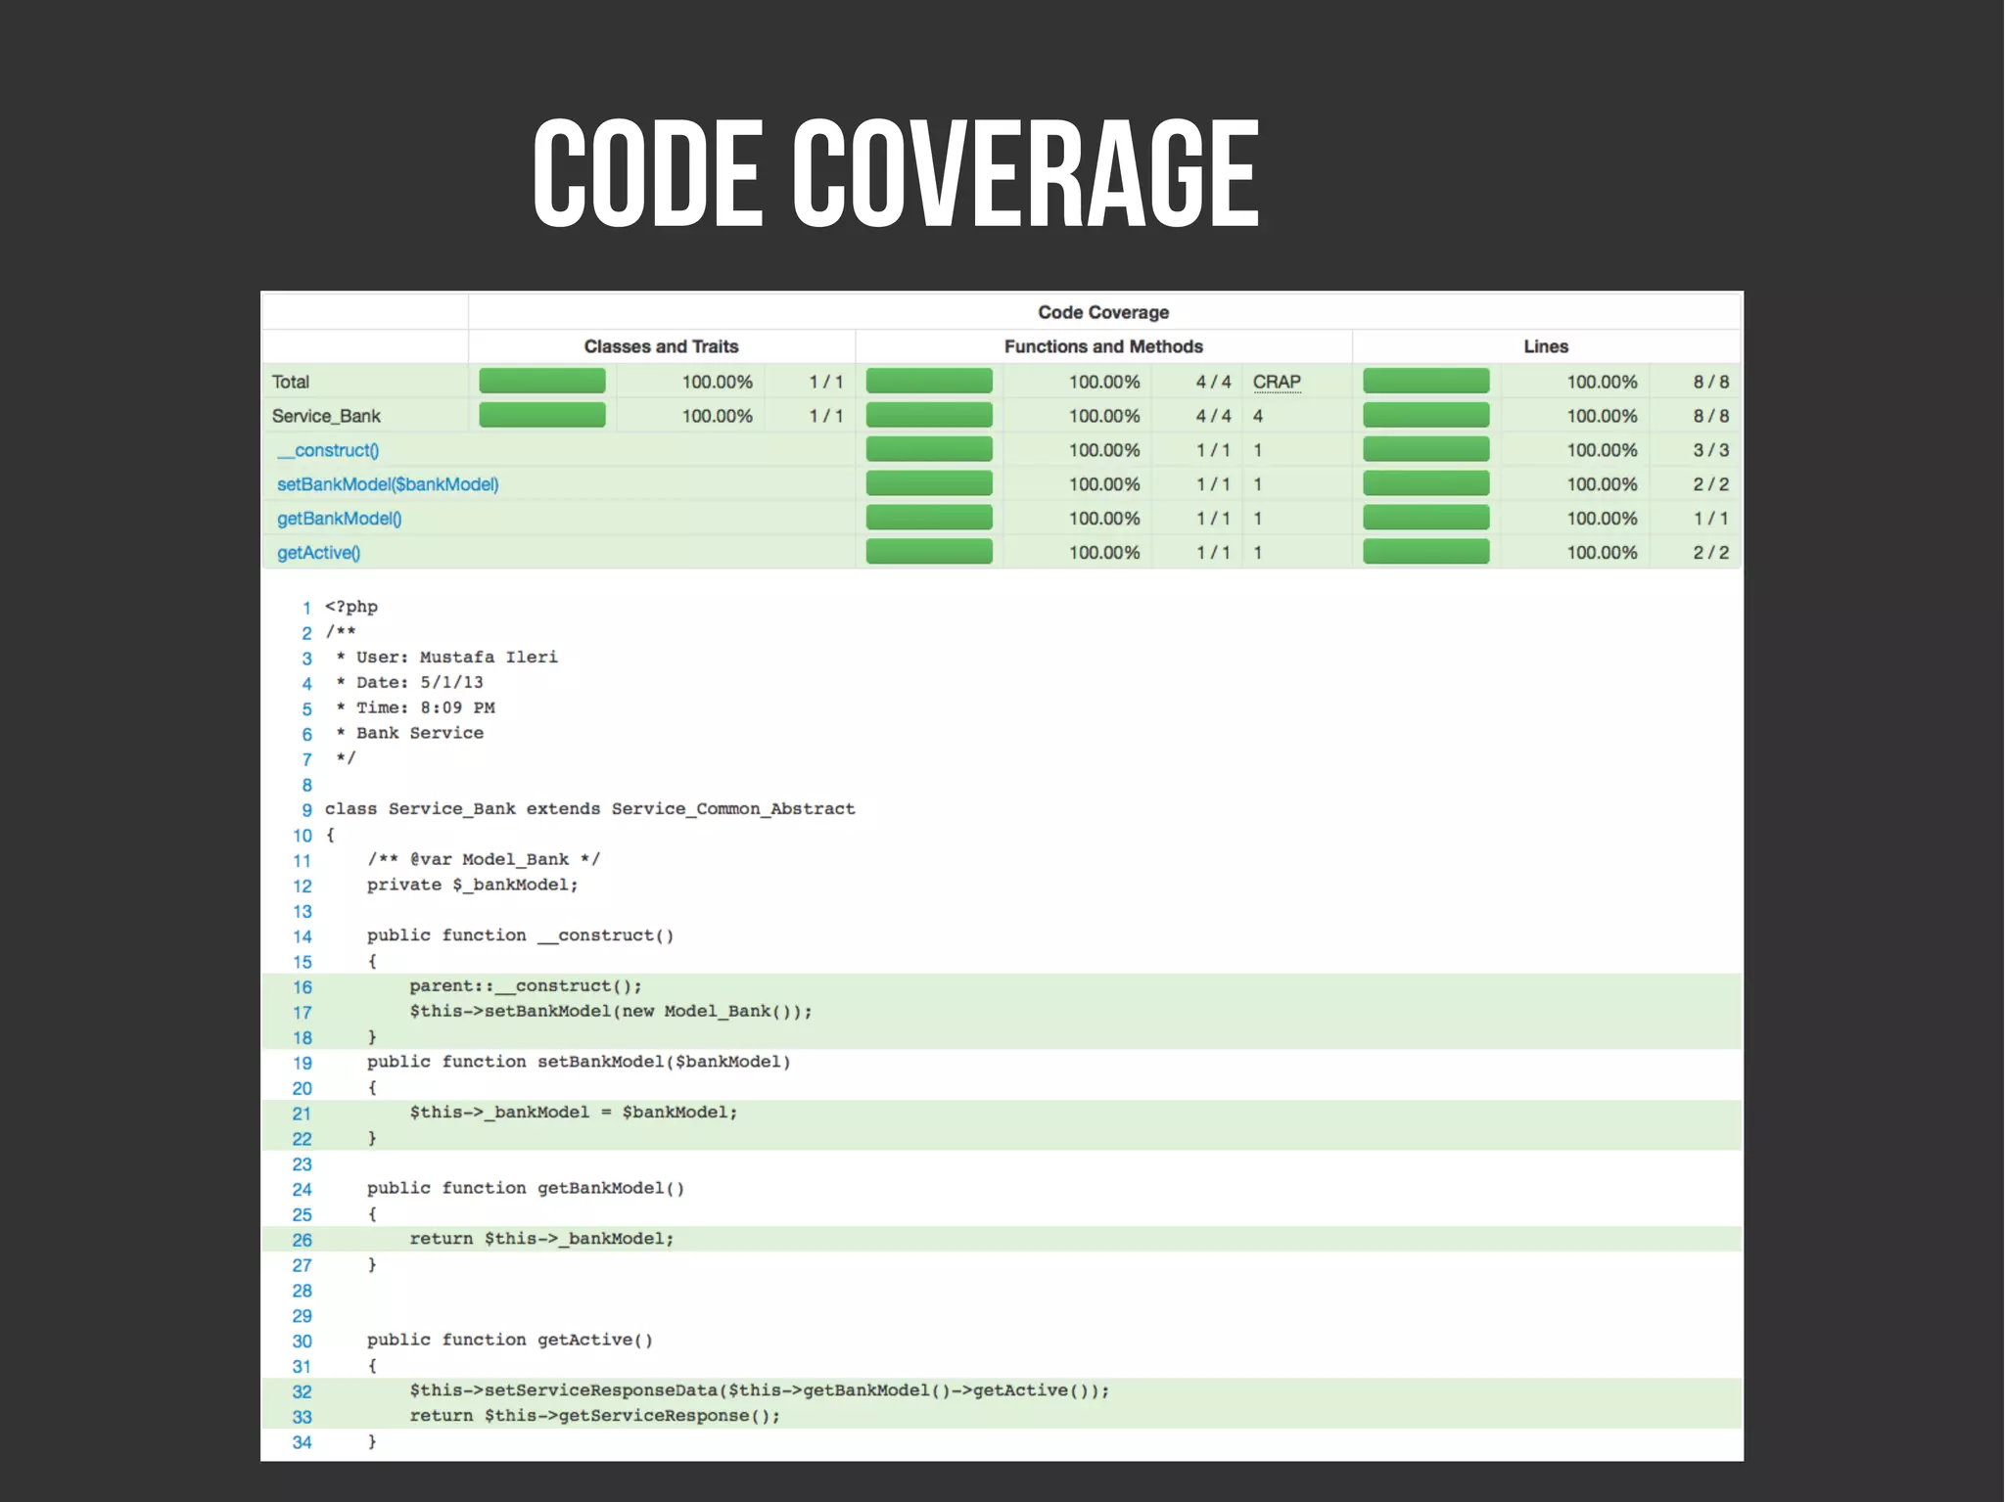The height and width of the screenshot is (1502, 2005).
Task: Jump to source line number 19
Action: click(x=303, y=1063)
